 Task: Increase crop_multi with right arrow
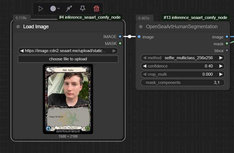[221, 74]
